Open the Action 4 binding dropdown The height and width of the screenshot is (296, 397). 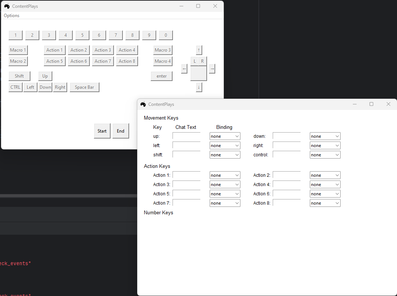[x=325, y=185]
